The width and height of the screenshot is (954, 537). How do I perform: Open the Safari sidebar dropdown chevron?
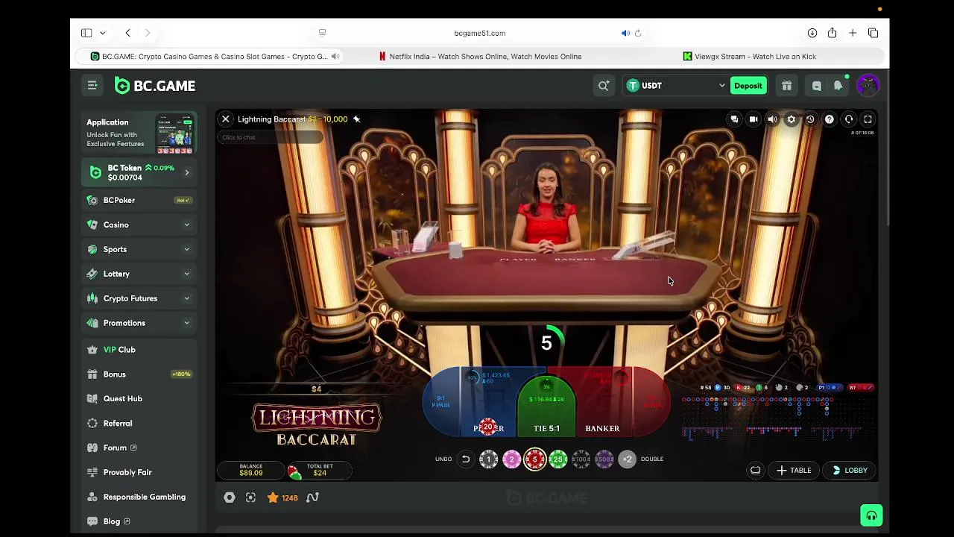tap(102, 33)
